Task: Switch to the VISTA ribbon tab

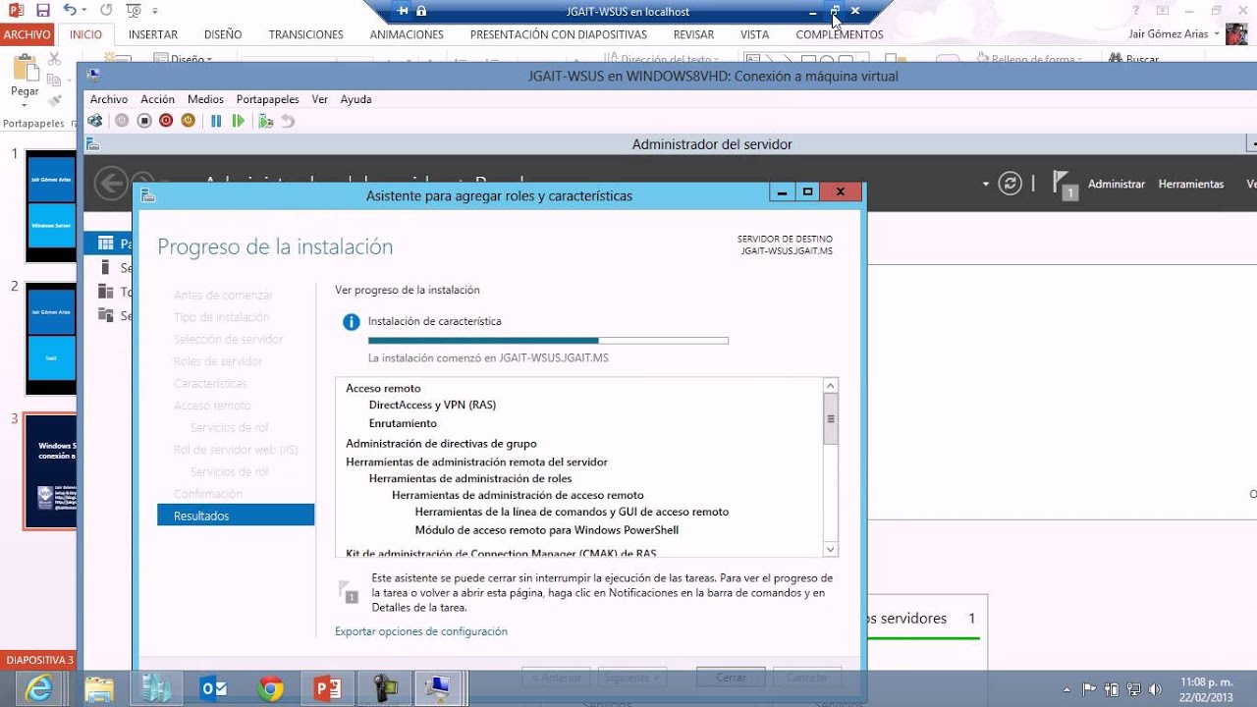Action: (754, 34)
